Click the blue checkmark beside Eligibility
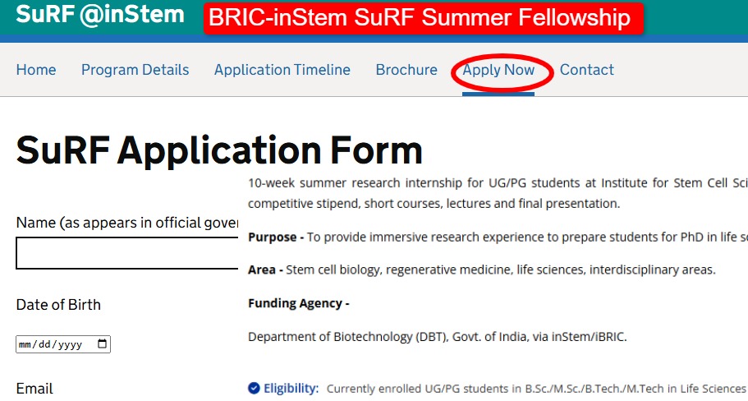The image size is (748, 401). click(x=254, y=388)
